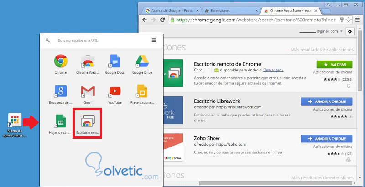The height and width of the screenshot is (187, 365).
Task: Add Escritorio Librework to Chrome
Action: [x=326, y=101]
